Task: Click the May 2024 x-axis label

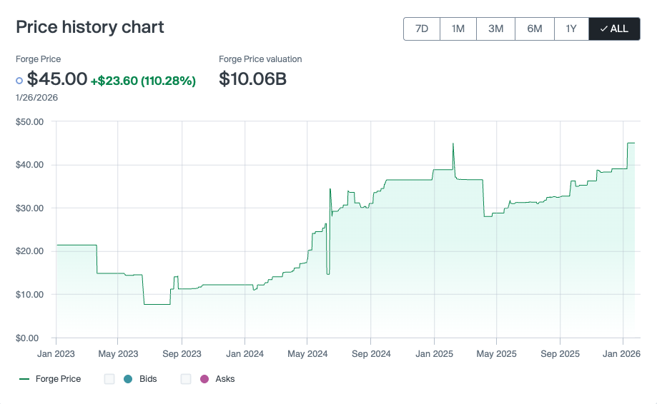Action: point(307,354)
